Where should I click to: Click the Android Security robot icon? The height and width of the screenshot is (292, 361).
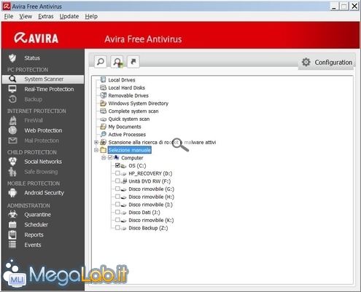coord(12,193)
